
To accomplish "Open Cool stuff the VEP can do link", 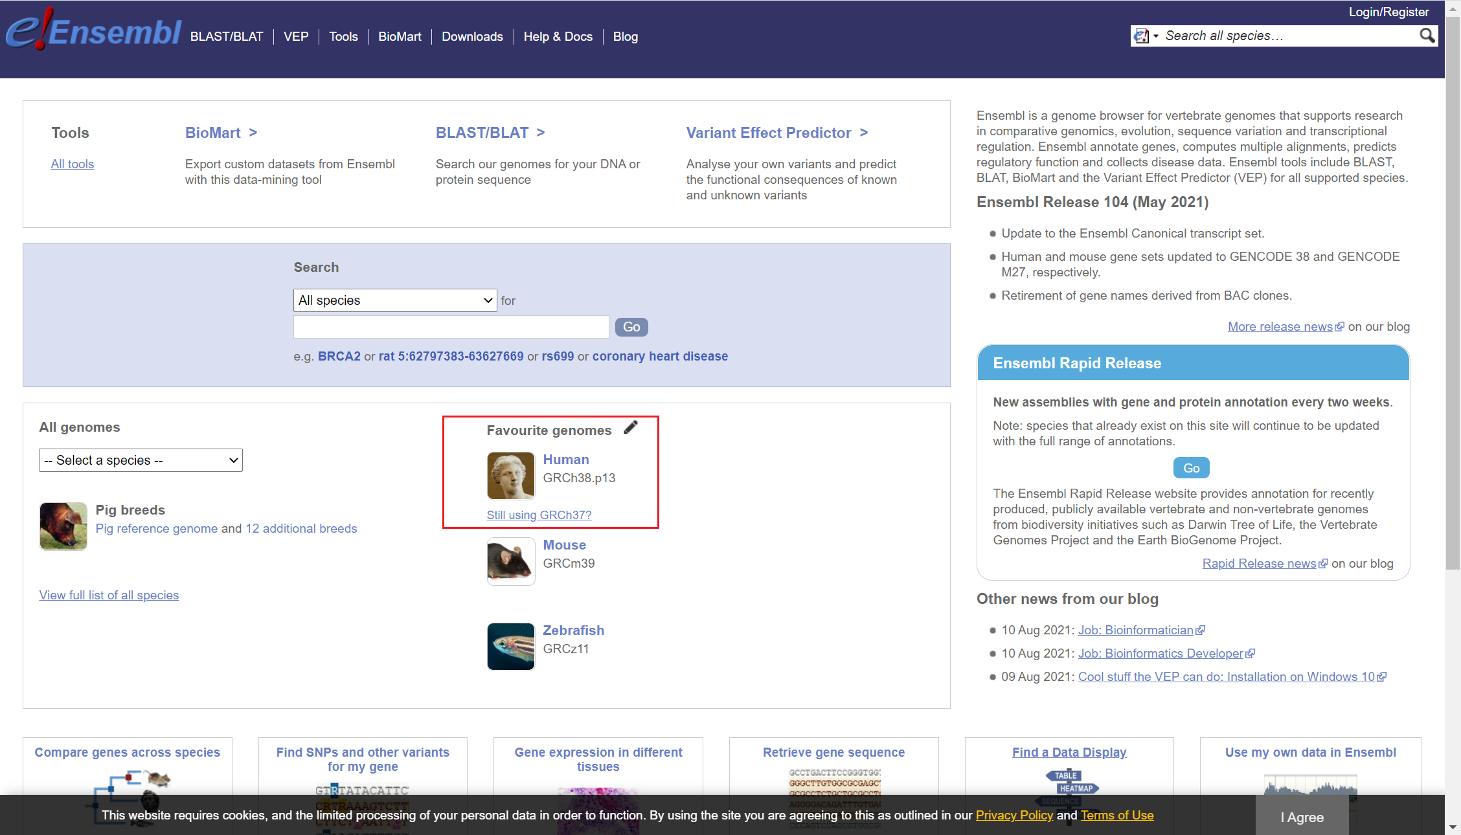I will click(1227, 677).
